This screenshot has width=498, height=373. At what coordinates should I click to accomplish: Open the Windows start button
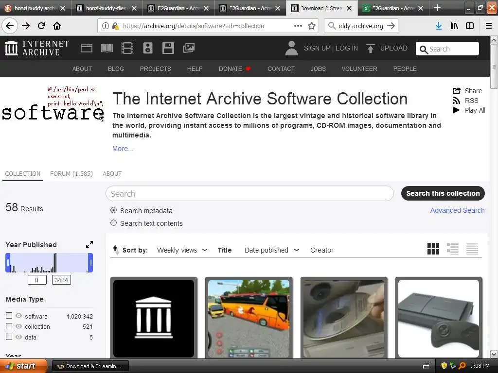pos(24,366)
